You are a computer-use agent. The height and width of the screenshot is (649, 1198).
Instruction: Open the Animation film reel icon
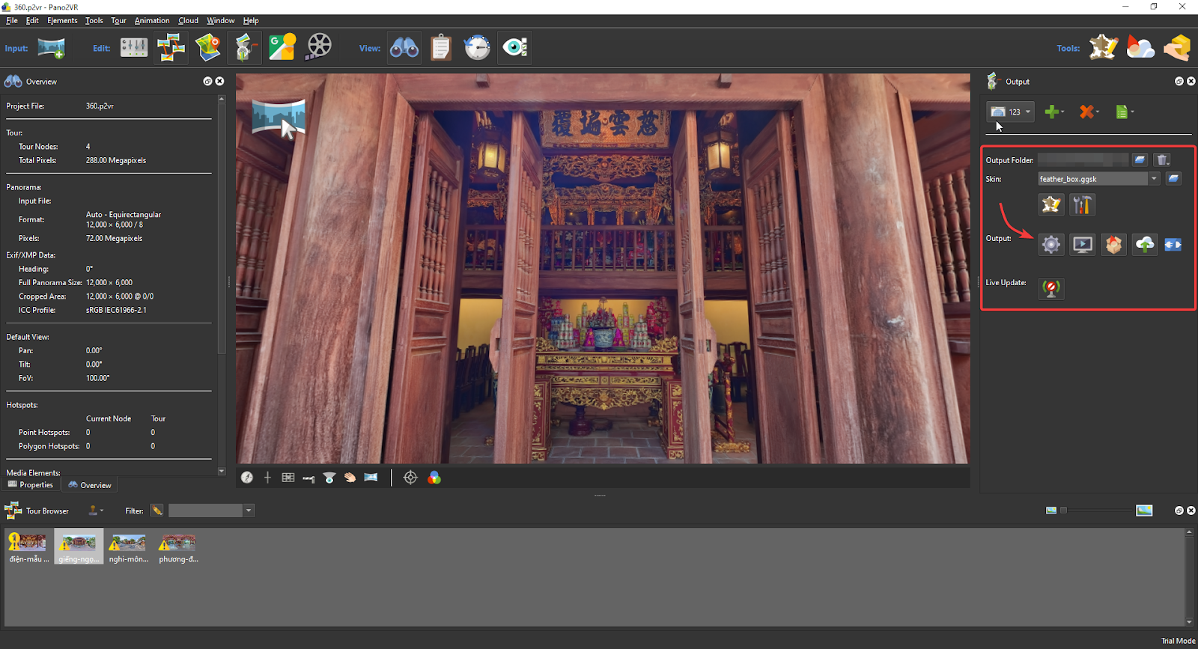[x=320, y=47]
